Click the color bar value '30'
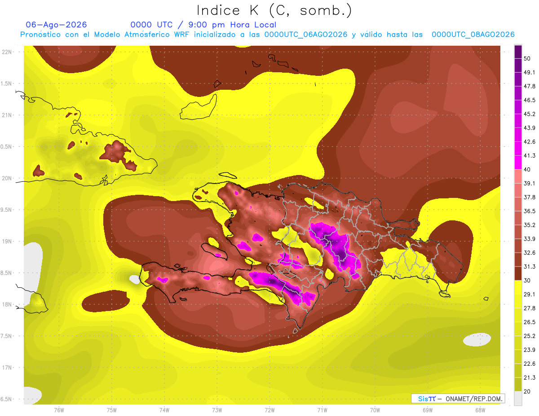 pyautogui.click(x=527, y=280)
